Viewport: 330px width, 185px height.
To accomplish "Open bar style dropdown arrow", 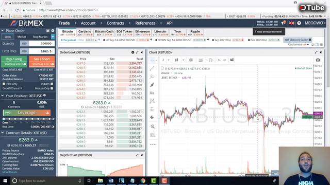I will pos(184,60).
